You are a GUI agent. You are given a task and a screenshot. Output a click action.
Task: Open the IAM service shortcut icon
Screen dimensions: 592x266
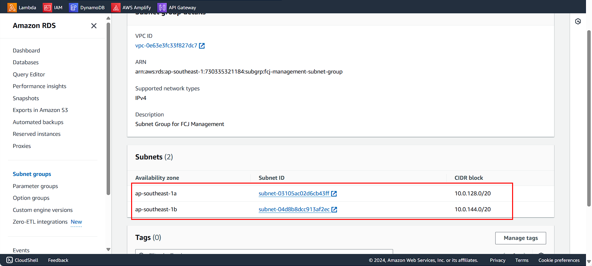[47, 7]
